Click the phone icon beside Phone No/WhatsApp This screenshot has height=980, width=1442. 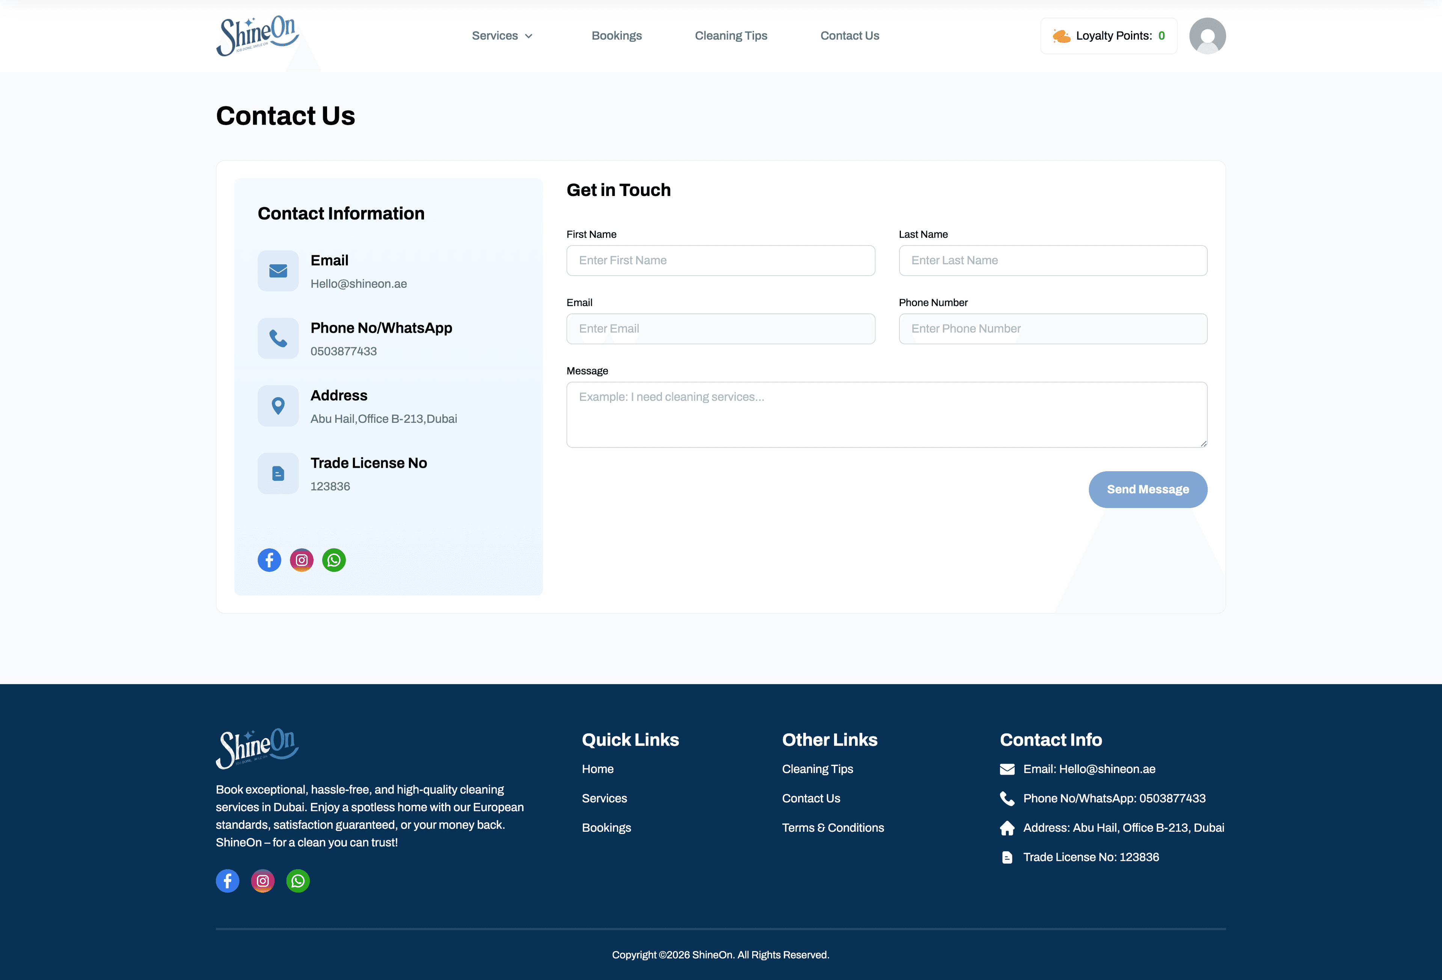[278, 339]
